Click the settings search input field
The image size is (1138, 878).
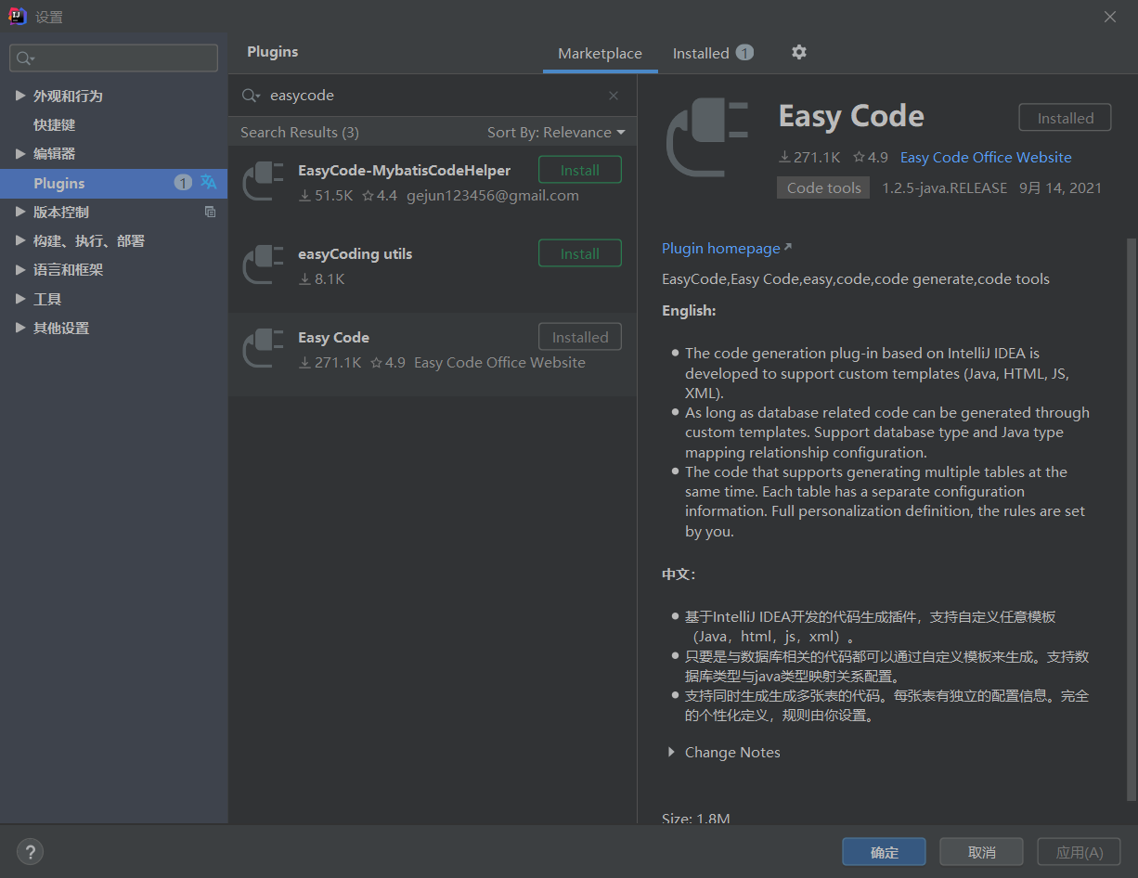point(121,58)
